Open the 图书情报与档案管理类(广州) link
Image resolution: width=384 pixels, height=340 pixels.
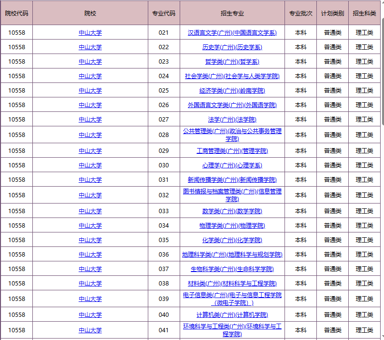coord(232,195)
